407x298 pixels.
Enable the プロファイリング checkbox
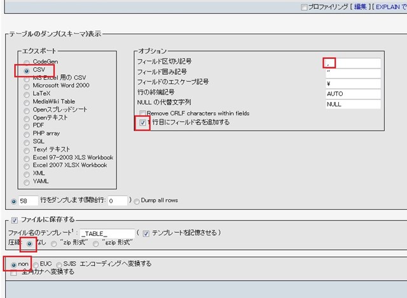pyautogui.click(x=304, y=8)
